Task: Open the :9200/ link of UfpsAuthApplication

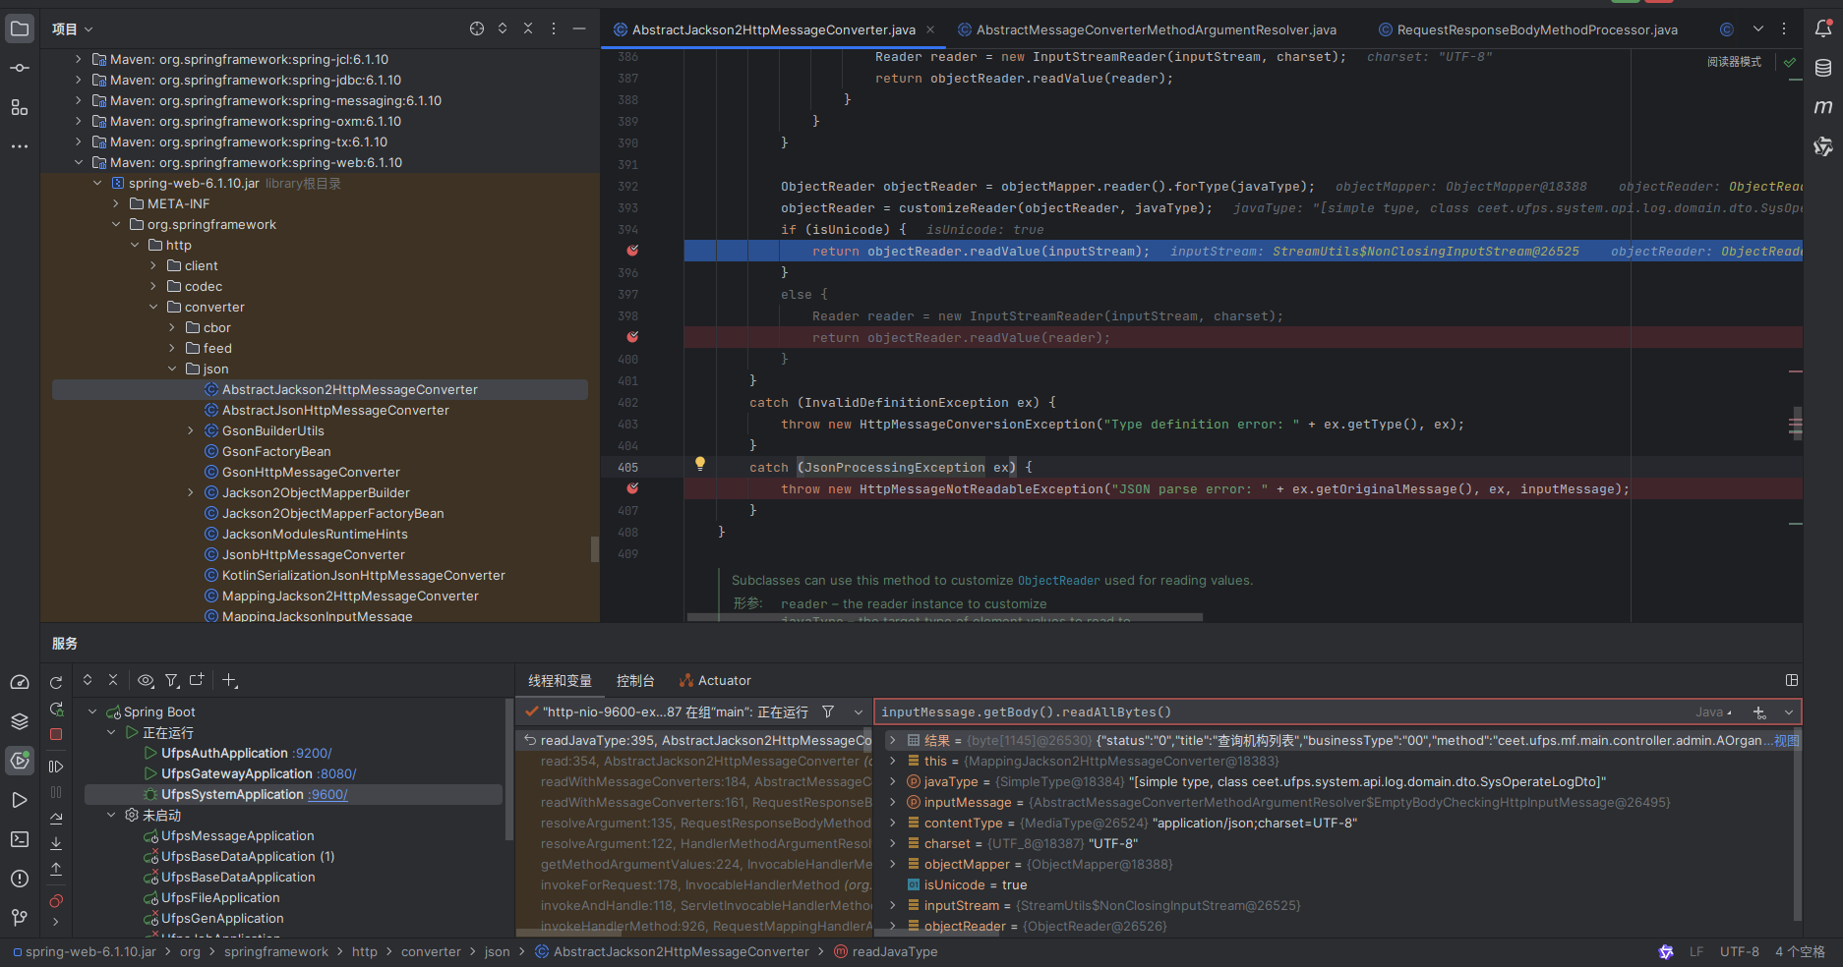Action: pos(312,753)
